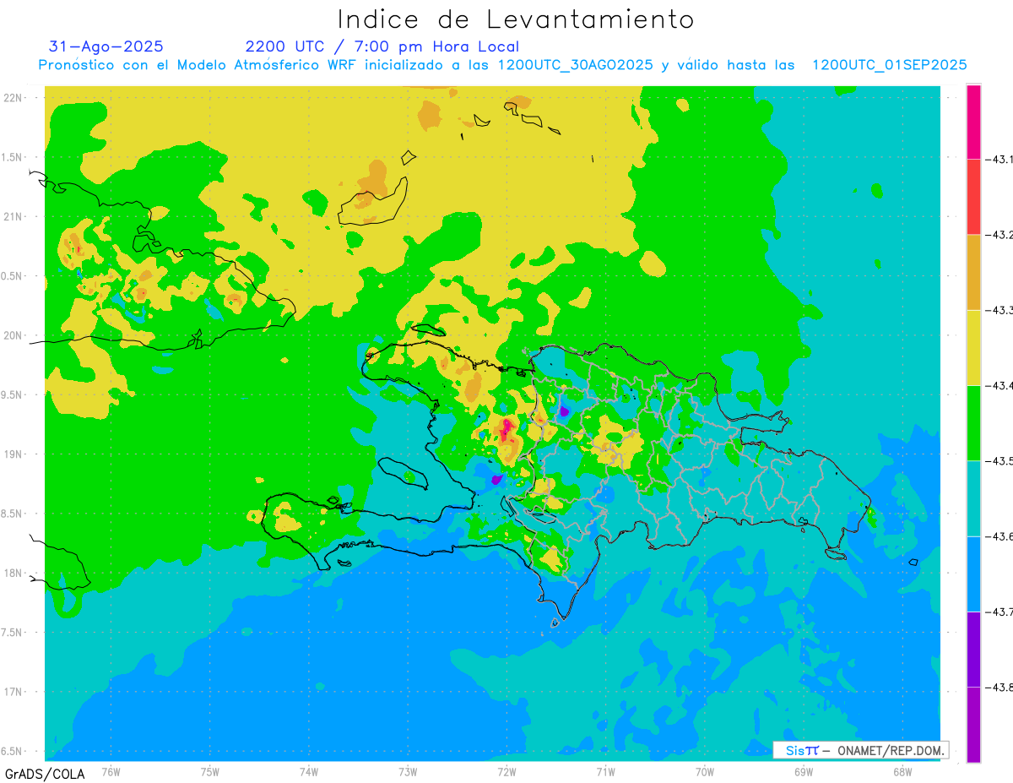
Task: Select the "70W" longitude axis label
Action: (x=704, y=772)
